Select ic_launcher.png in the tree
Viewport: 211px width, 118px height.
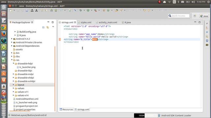click(x=27, y=67)
